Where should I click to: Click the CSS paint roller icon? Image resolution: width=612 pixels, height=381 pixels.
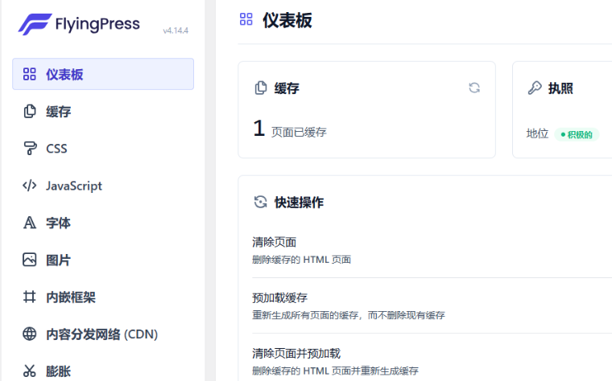click(30, 149)
